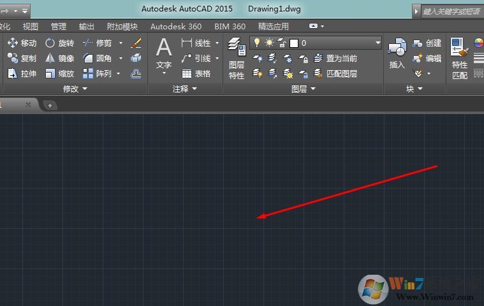Expand the Trim (修剪) dropdown arrow

tap(121, 43)
